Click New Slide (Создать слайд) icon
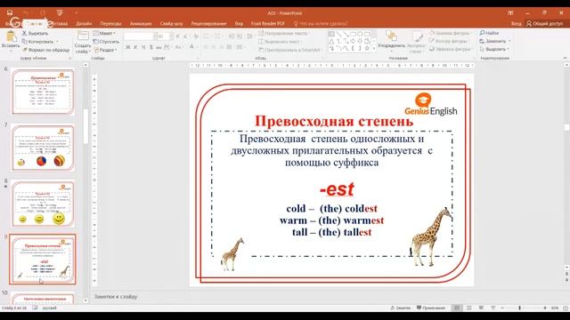The width and height of the screenshot is (570, 320). pos(83,36)
